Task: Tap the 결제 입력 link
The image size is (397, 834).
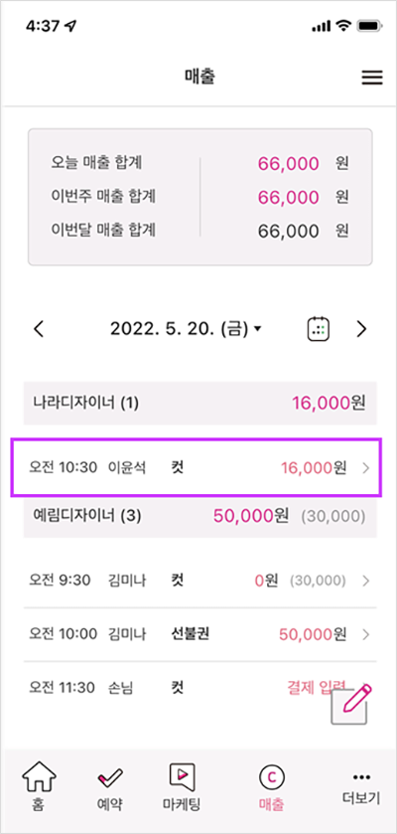Action: [317, 686]
